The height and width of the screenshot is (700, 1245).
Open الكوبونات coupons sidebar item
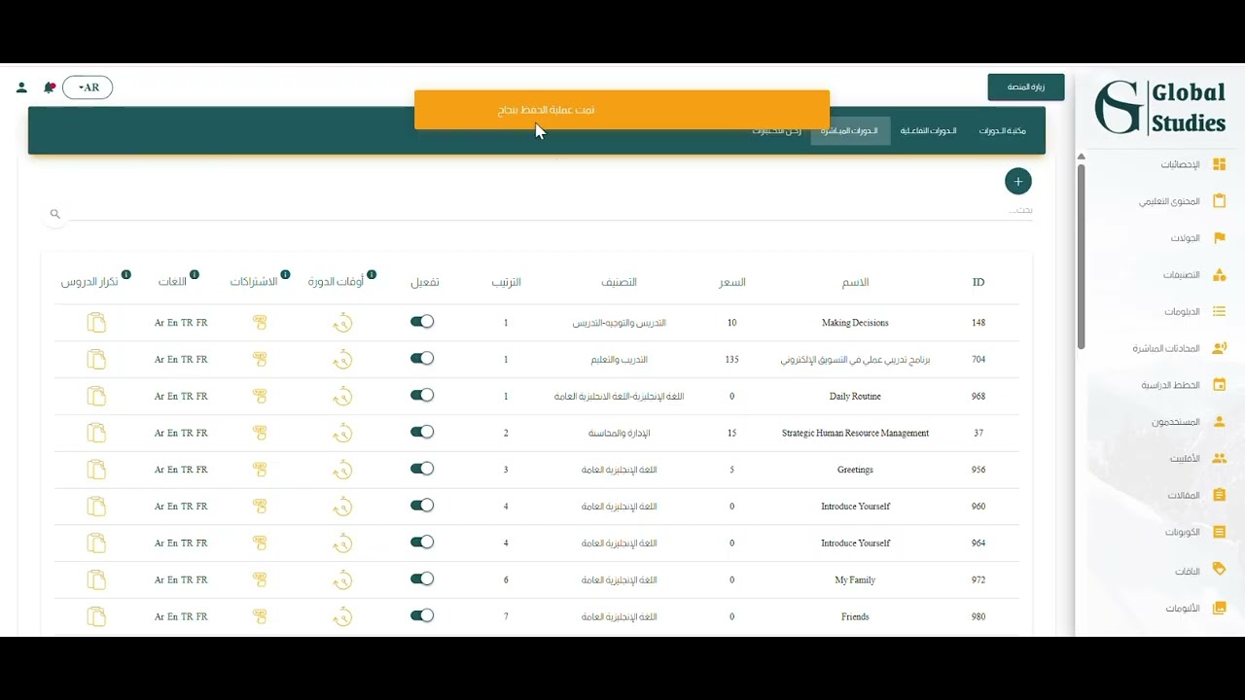[x=1195, y=532]
